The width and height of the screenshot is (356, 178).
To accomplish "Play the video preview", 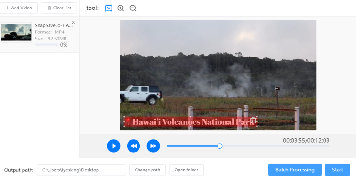I will pyautogui.click(x=113, y=146).
